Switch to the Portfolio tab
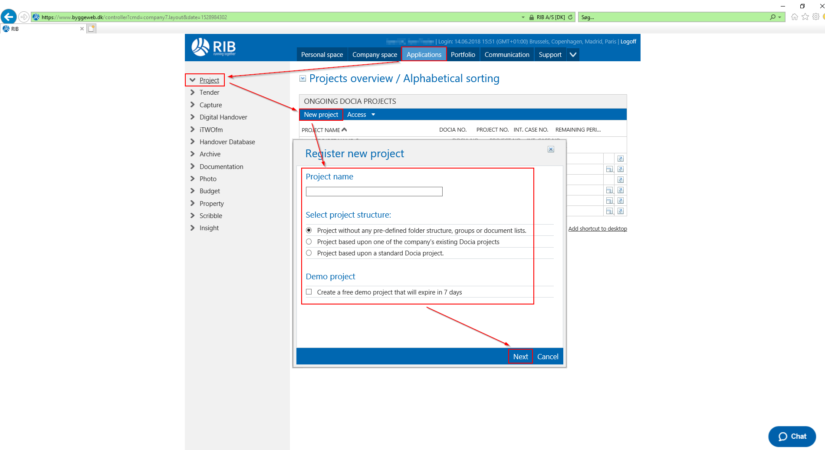Screen dimensions: 825x450 [463, 55]
